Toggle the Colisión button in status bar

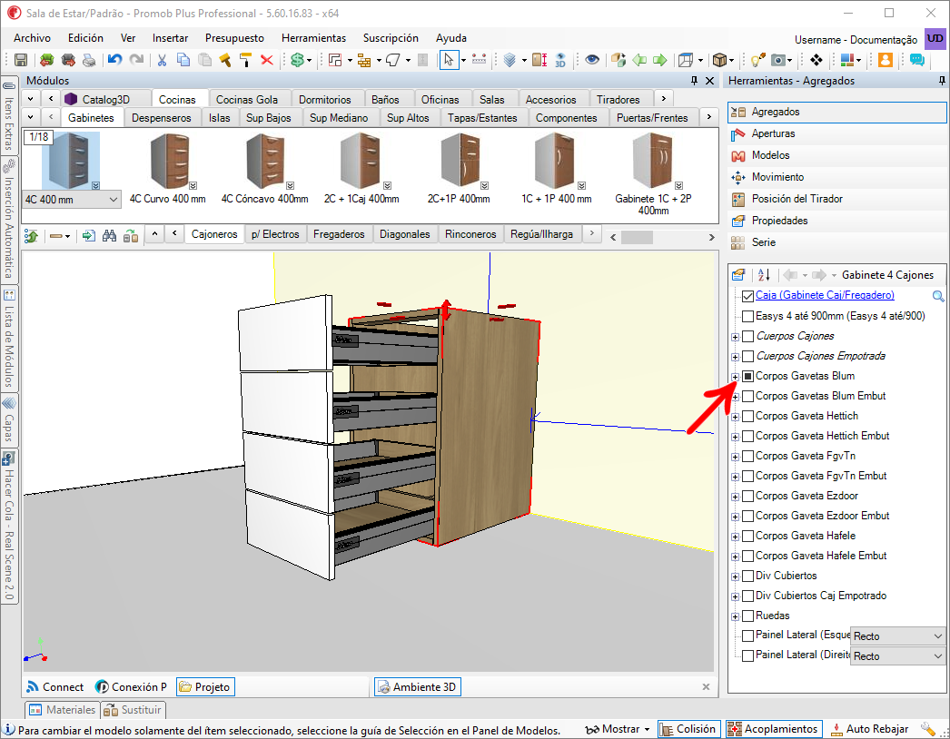click(688, 729)
